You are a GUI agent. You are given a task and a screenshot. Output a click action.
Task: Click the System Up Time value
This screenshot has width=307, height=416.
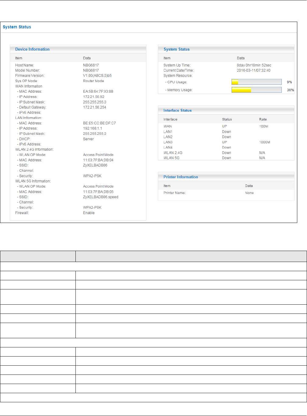(x=254, y=65)
